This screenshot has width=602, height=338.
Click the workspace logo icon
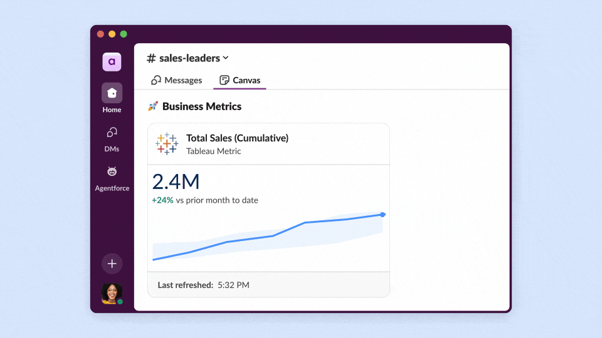point(112,61)
